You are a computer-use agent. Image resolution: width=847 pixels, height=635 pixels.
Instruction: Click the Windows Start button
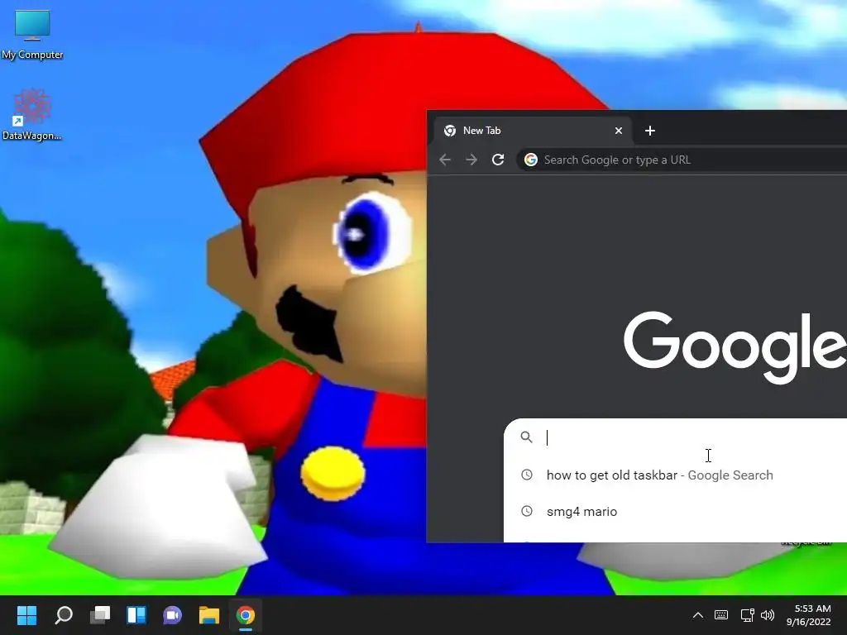27,615
